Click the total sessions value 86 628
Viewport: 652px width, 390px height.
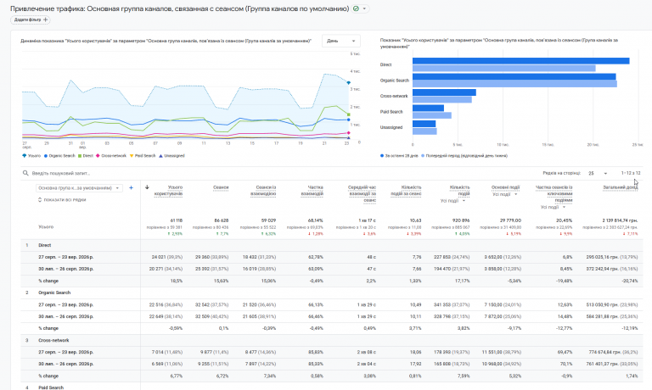tap(222, 220)
